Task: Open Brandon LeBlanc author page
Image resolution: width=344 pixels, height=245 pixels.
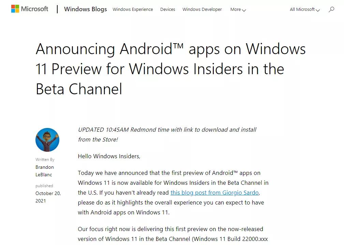Action: (45, 171)
